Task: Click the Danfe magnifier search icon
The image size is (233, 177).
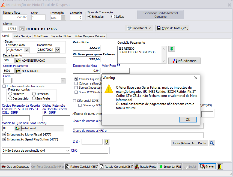Action: pos(212,143)
